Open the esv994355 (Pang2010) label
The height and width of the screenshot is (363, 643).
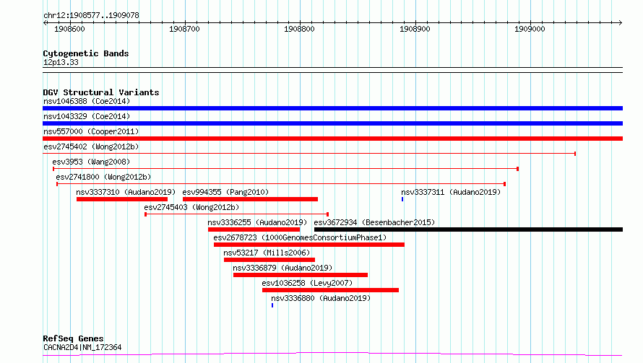click(225, 192)
